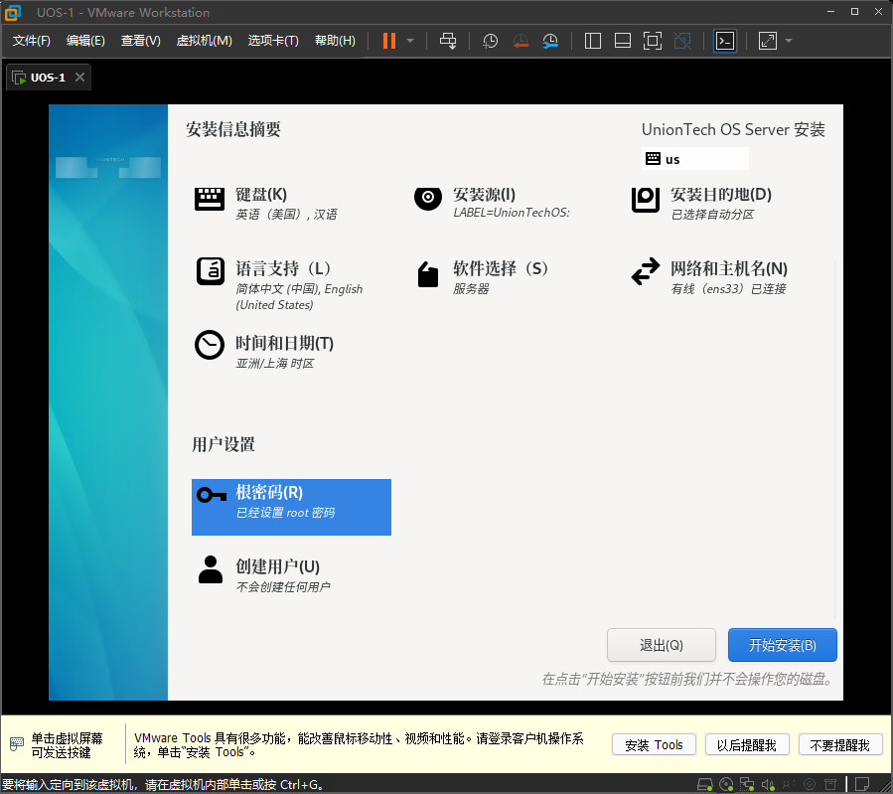Open the 虚拟机(M) menu
The image size is (893, 794).
click(x=204, y=41)
